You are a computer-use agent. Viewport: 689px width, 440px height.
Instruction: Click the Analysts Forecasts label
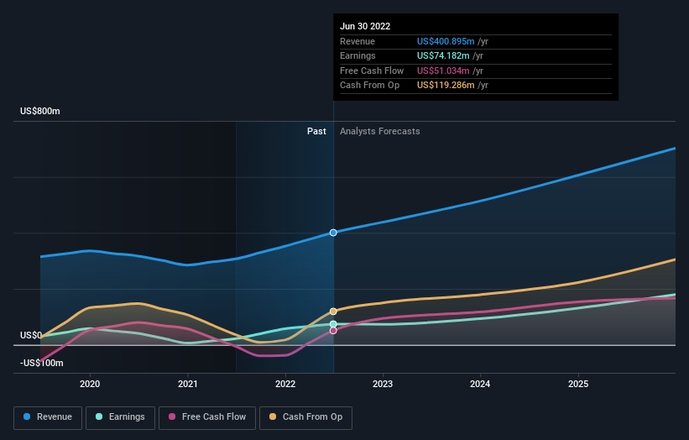(x=379, y=132)
